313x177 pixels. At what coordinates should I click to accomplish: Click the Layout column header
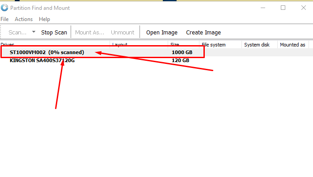tap(139, 45)
